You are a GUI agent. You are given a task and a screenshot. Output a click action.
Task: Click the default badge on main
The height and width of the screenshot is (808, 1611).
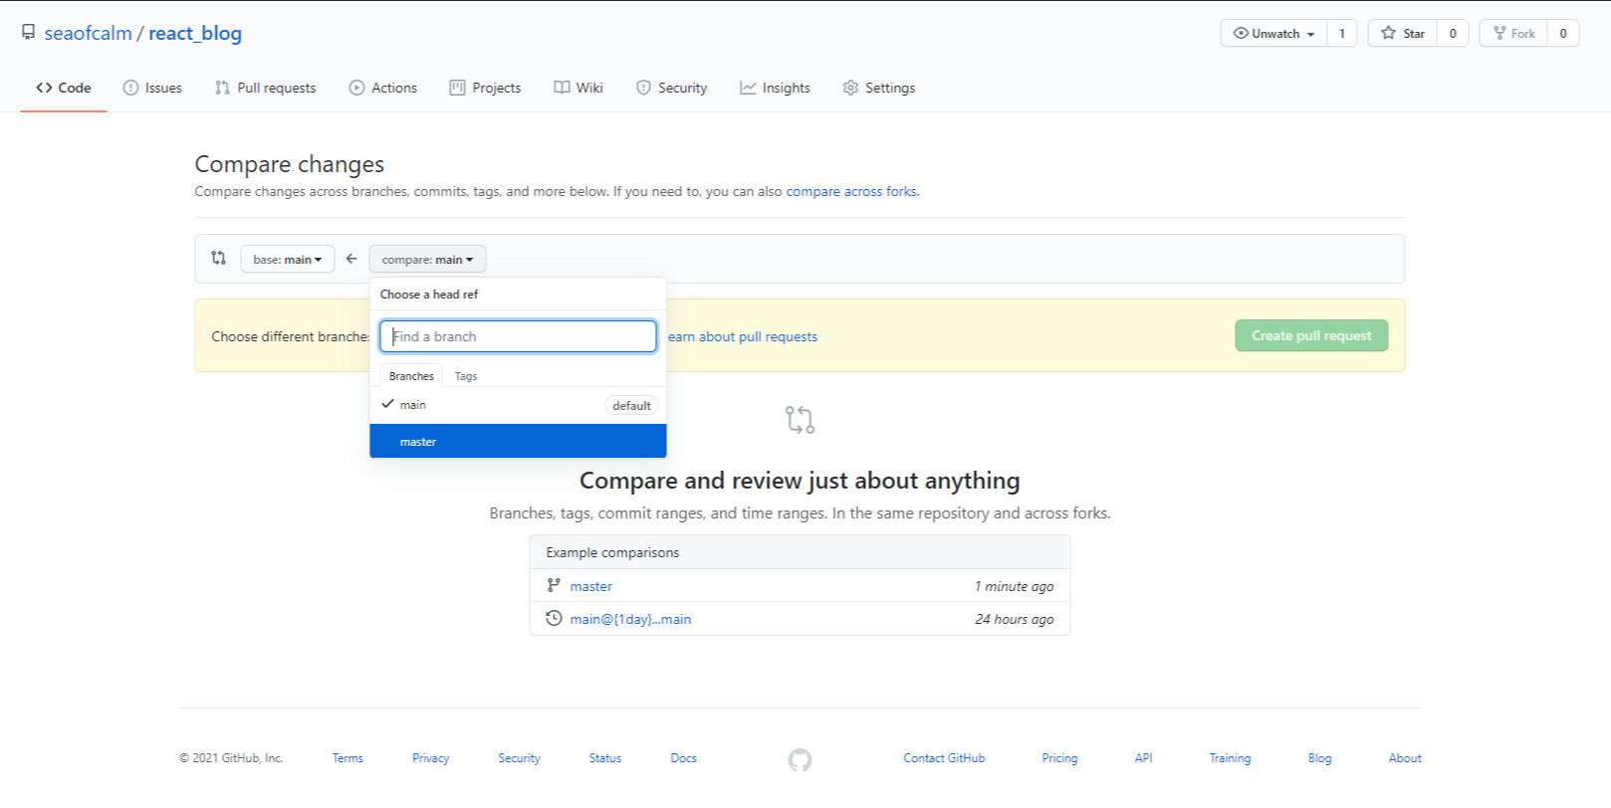[631, 405]
